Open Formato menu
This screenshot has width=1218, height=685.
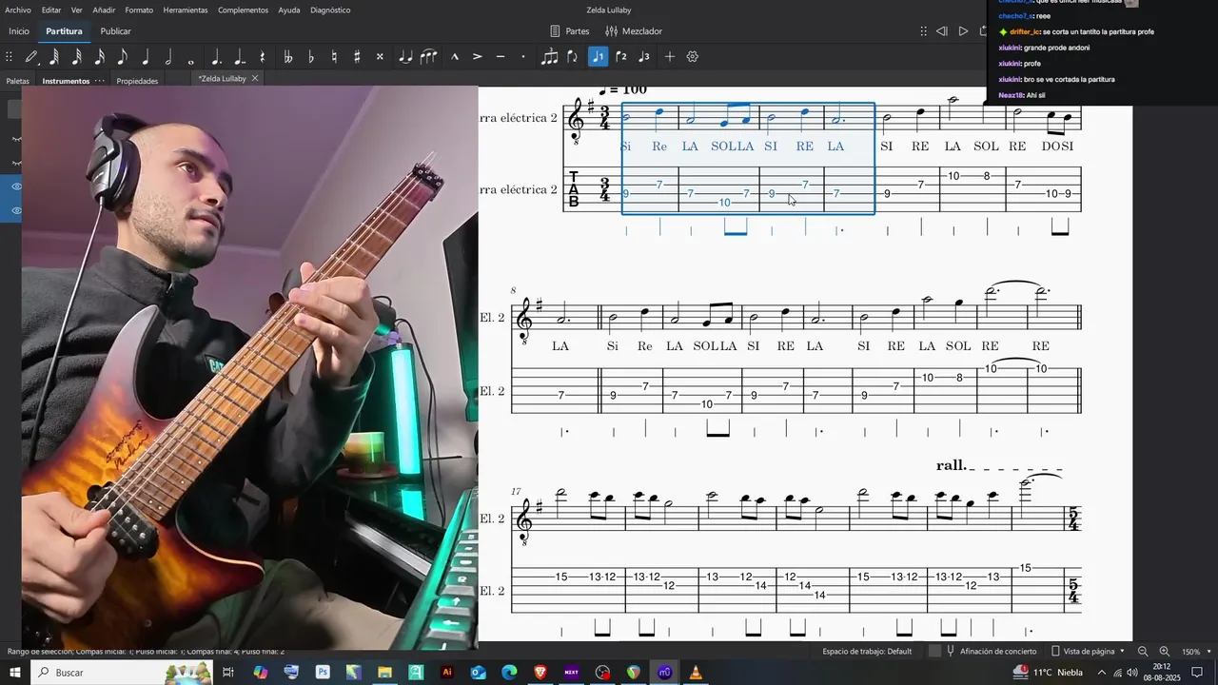pyautogui.click(x=139, y=10)
